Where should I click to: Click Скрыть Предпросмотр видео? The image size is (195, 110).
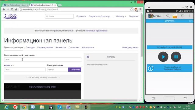(43, 87)
